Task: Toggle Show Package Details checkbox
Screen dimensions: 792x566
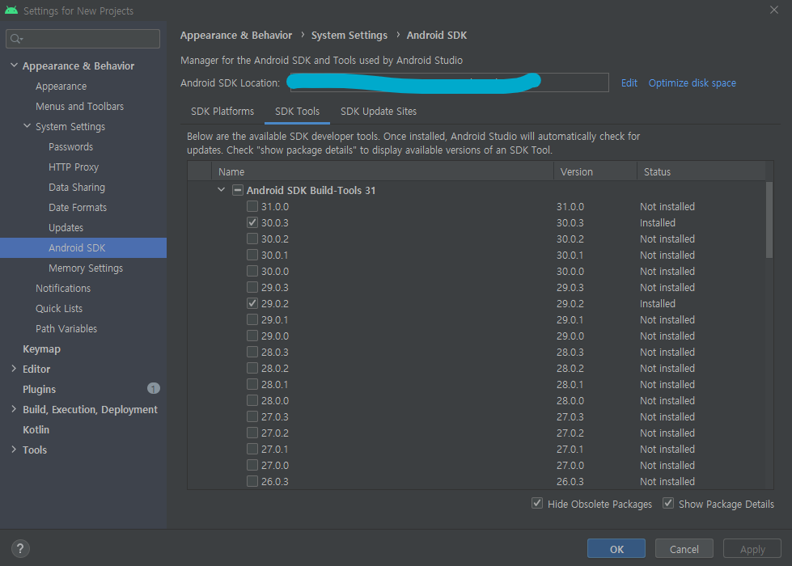Action: 667,504
